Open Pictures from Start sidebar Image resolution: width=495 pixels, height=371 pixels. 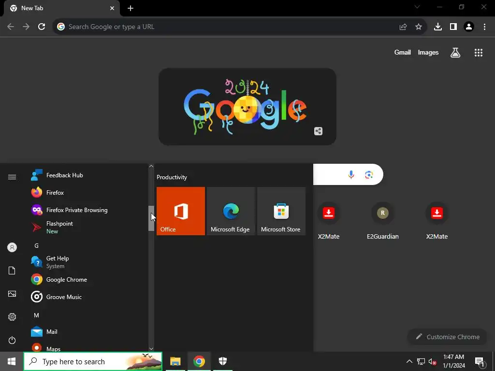tap(12, 294)
